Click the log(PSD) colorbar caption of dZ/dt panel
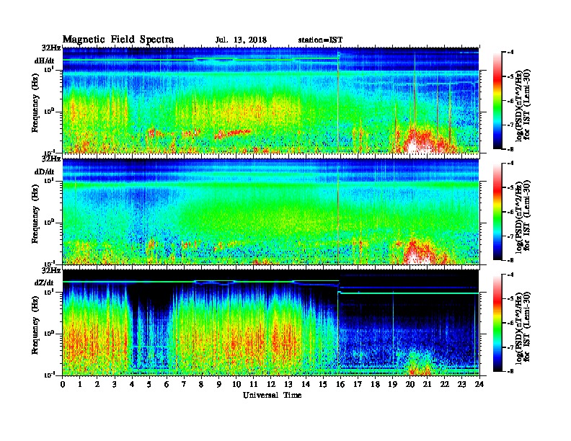 [x=523, y=328]
